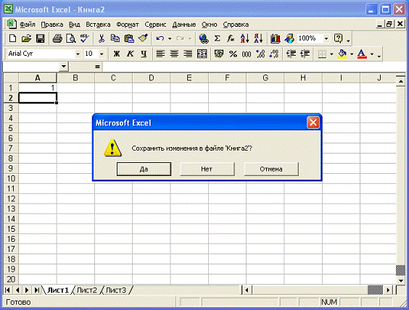
Task: Expand the font size 10 dropdown
Action: [x=102, y=54]
